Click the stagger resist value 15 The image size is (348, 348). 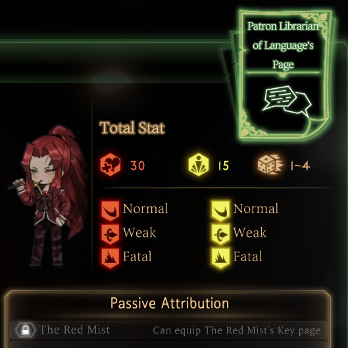click(x=223, y=166)
